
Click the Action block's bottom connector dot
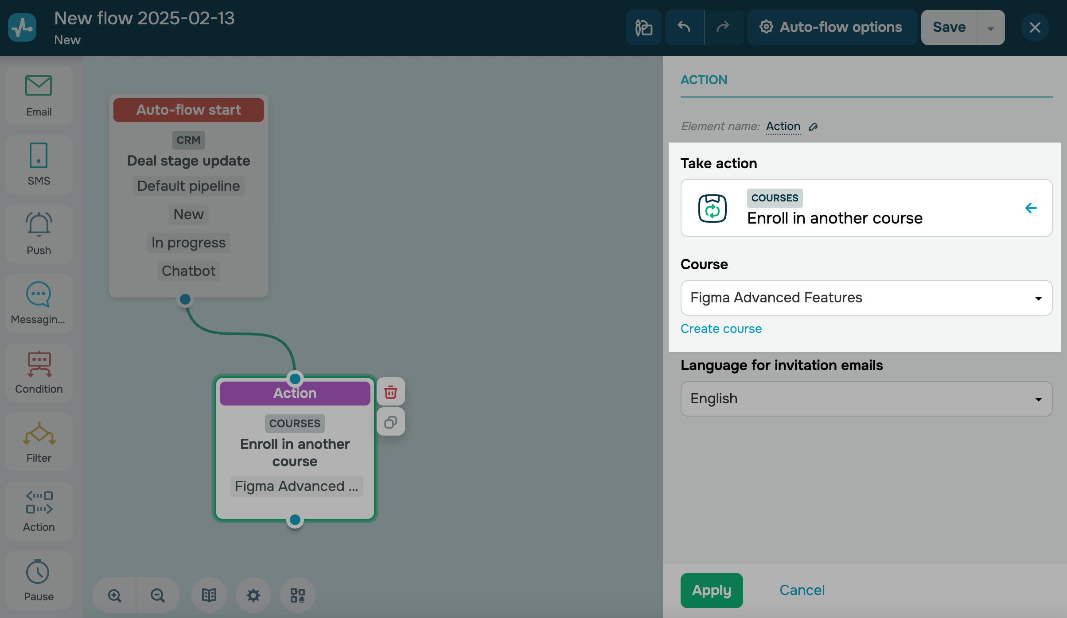click(x=295, y=520)
